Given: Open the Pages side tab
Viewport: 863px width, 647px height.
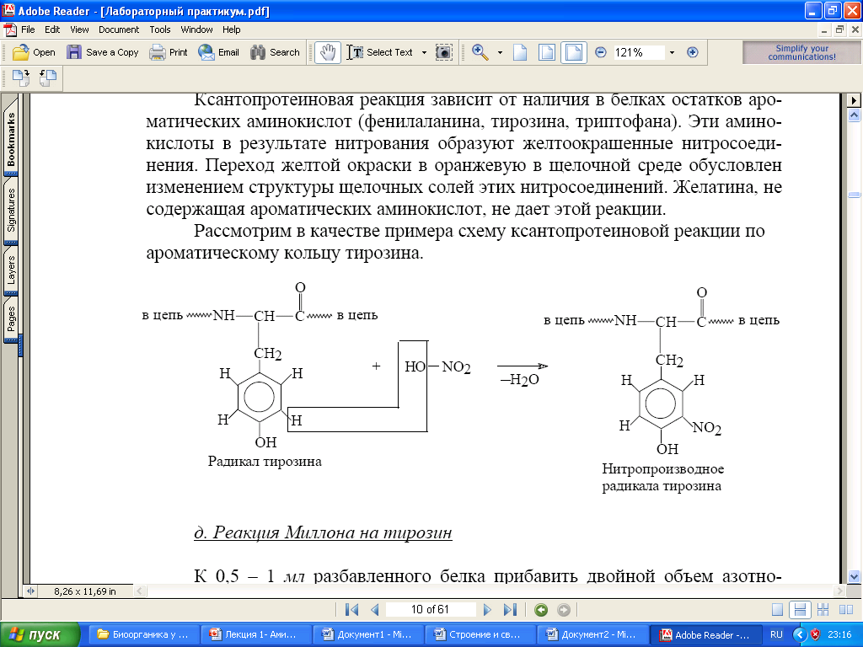Looking at the screenshot, I should coord(11,319).
